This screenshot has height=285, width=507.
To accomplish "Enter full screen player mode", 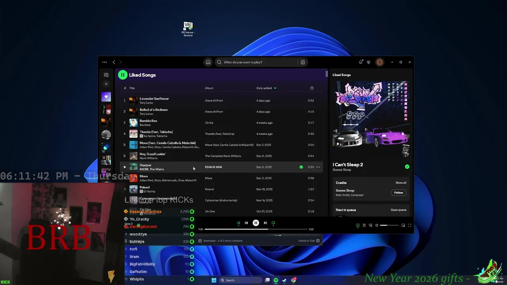I will [x=410, y=225].
